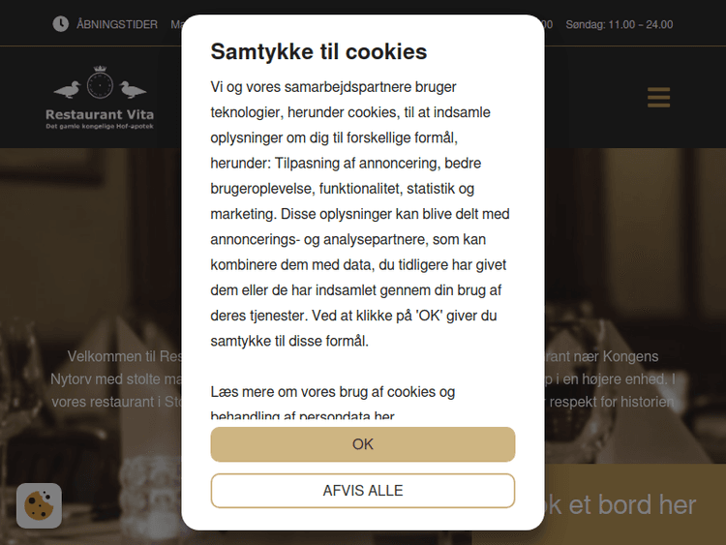Click the 'Nytorv med stolte' text at left
Viewport: 726px width, 545px height.
116,378
